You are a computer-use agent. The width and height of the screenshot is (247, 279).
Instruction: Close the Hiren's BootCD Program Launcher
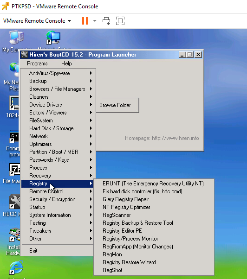coord(198,55)
